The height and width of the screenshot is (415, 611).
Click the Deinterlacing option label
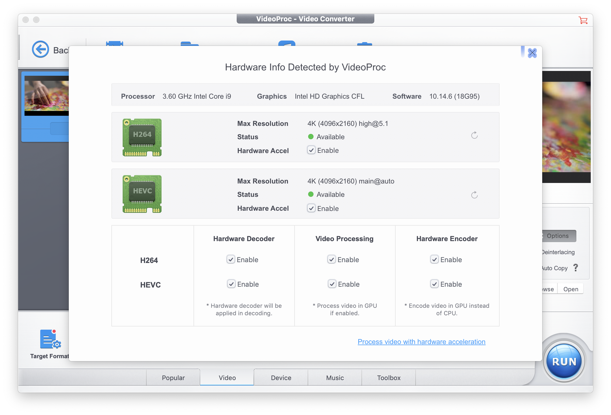point(558,252)
